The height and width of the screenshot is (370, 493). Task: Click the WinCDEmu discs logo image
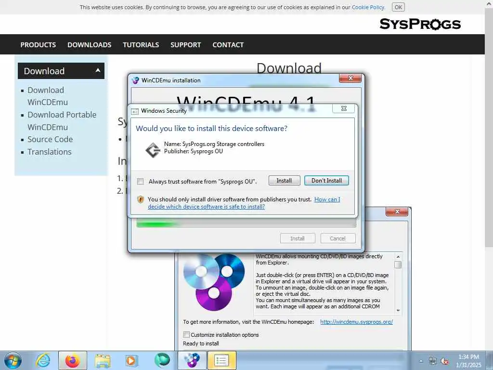click(214, 282)
